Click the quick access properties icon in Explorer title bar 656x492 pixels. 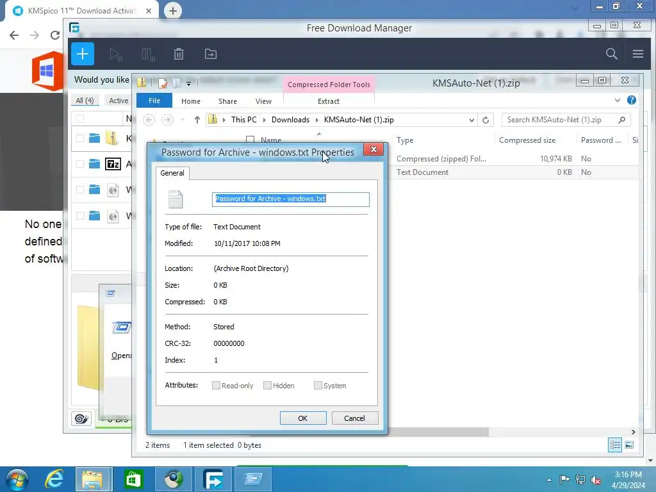[x=163, y=83]
